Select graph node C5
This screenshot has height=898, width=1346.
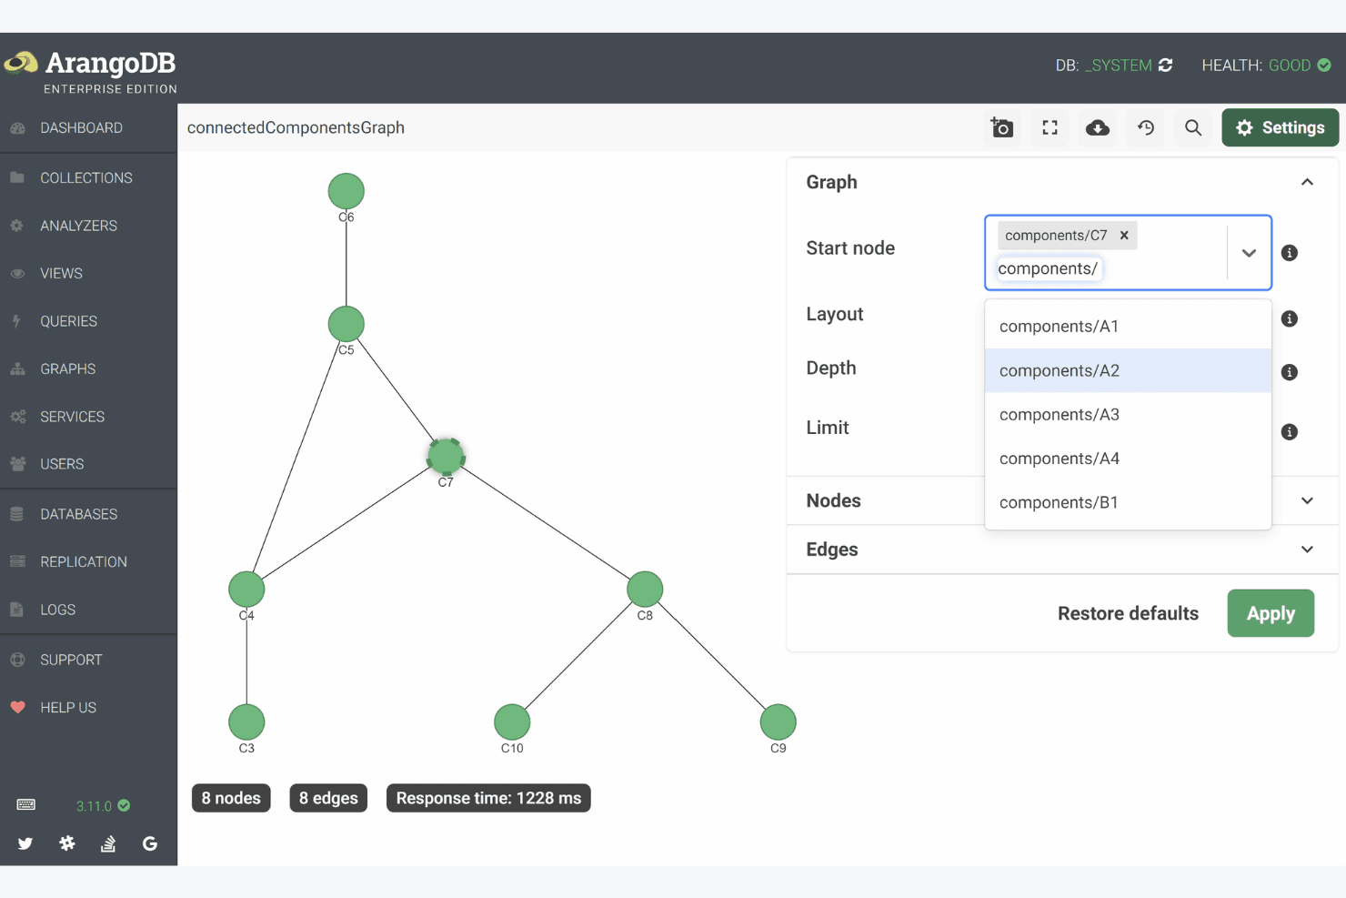[x=347, y=324]
